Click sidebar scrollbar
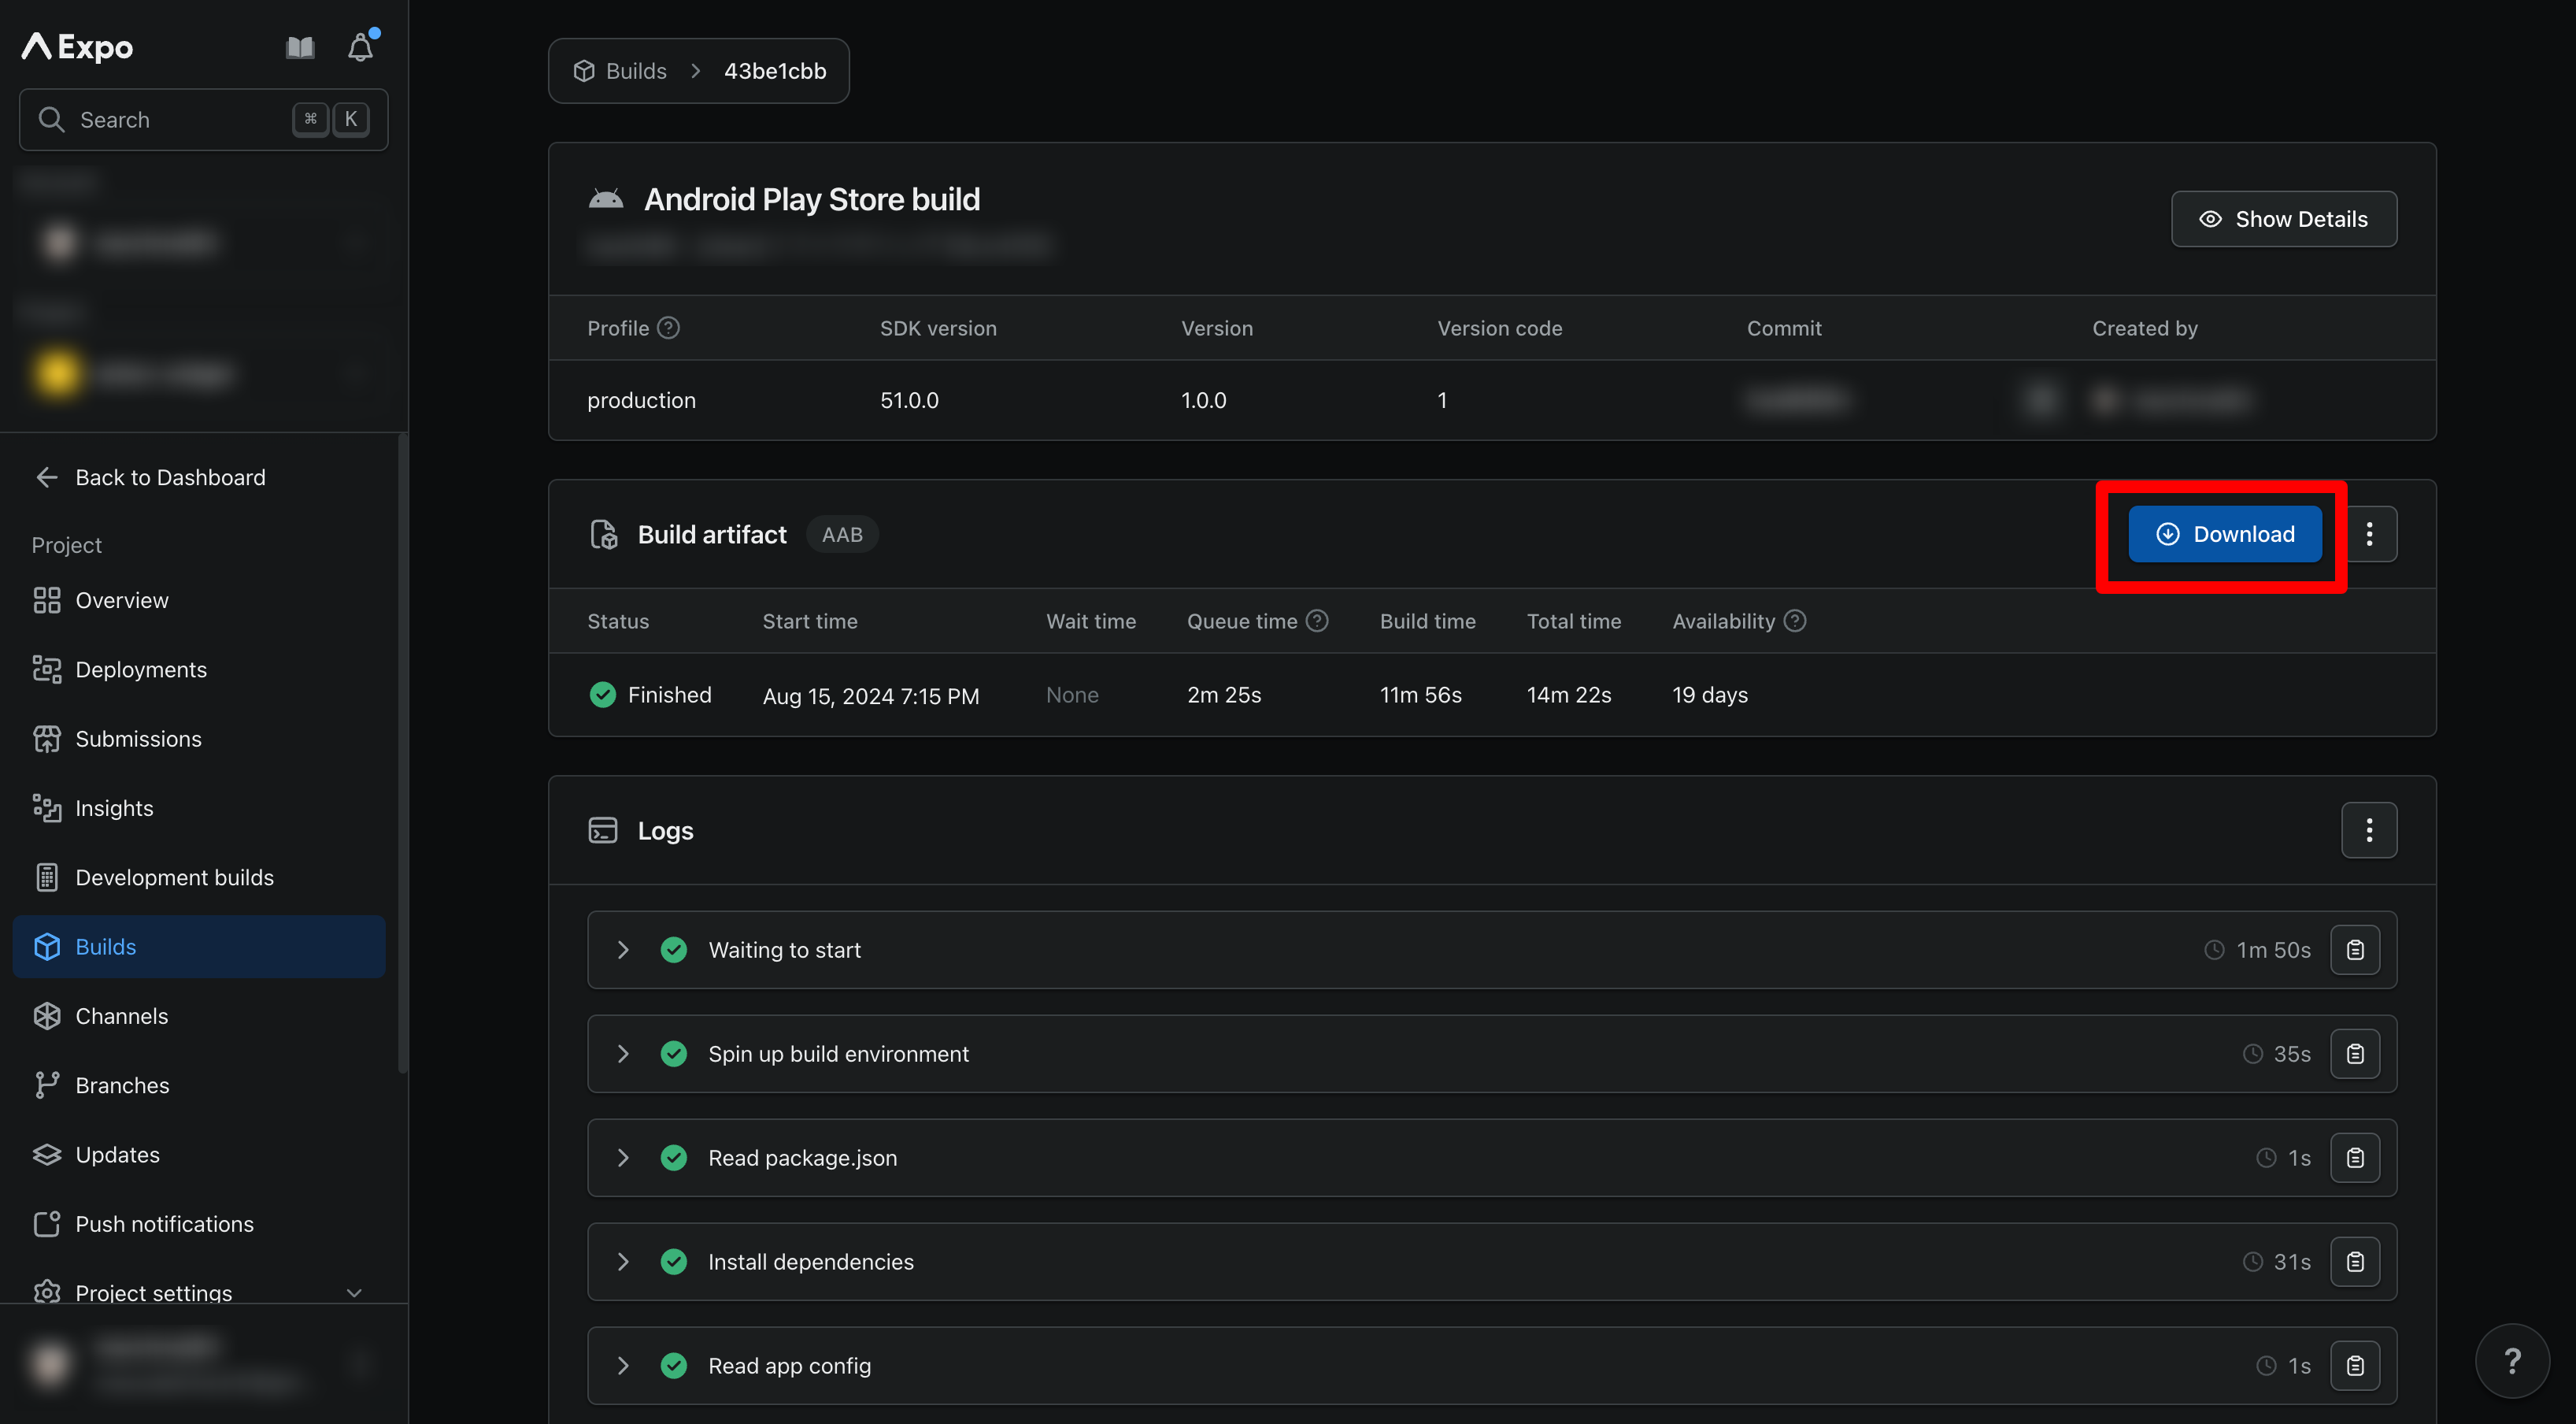This screenshot has width=2576, height=1424. (402, 752)
